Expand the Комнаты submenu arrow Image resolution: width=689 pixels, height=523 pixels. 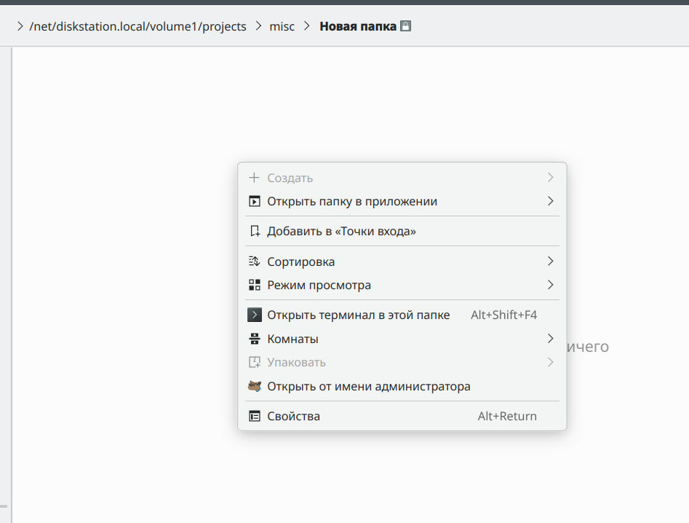tap(550, 339)
